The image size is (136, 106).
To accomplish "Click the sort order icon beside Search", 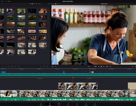I will [x=49, y=4].
